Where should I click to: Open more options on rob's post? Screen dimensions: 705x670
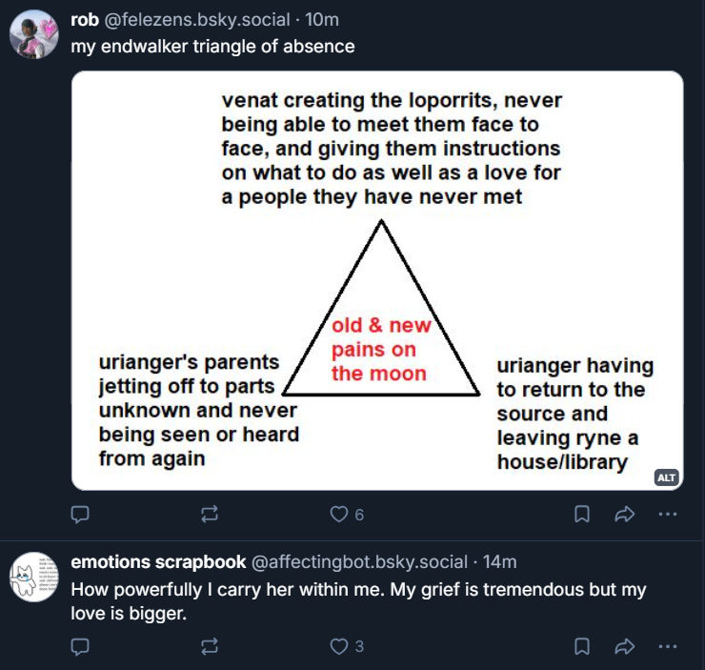[667, 515]
